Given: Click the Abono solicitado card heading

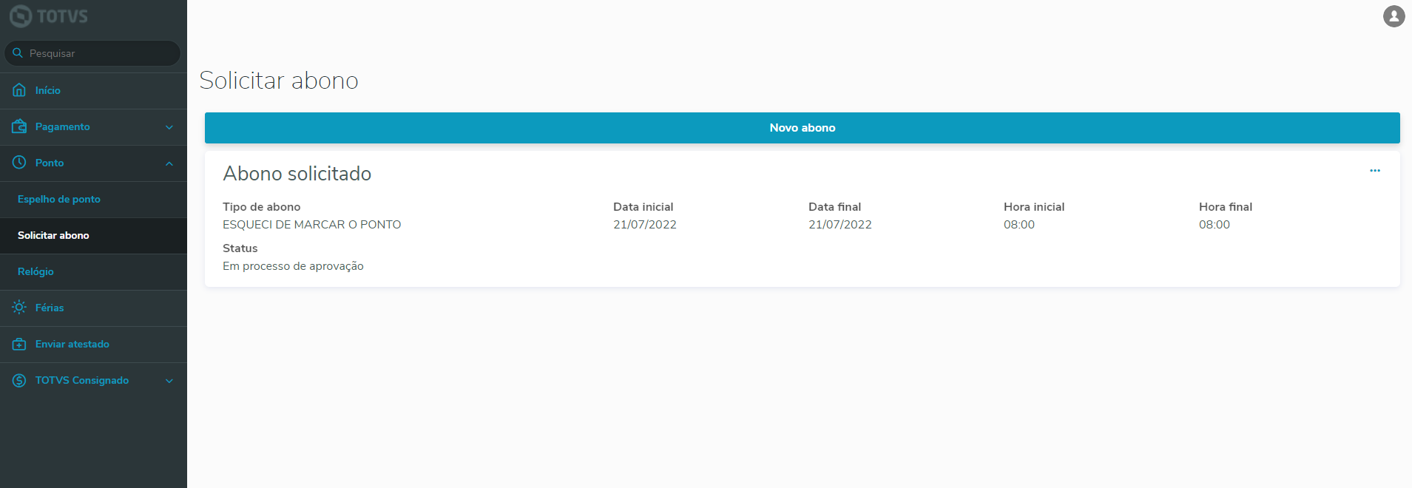Looking at the screenshot, I should (297, 174).
